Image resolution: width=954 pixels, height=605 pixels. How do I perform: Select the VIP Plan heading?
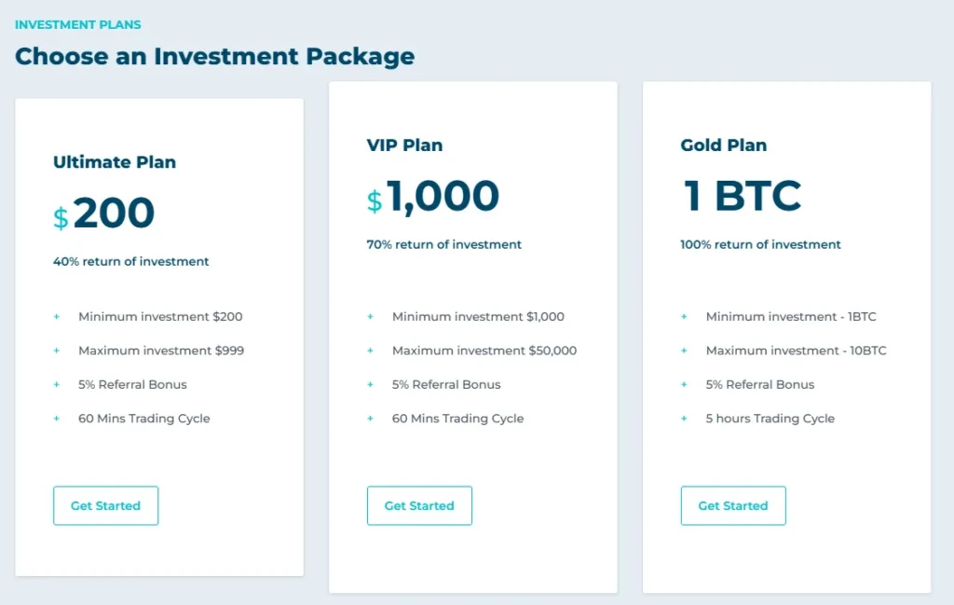click(x=402, y=144)
